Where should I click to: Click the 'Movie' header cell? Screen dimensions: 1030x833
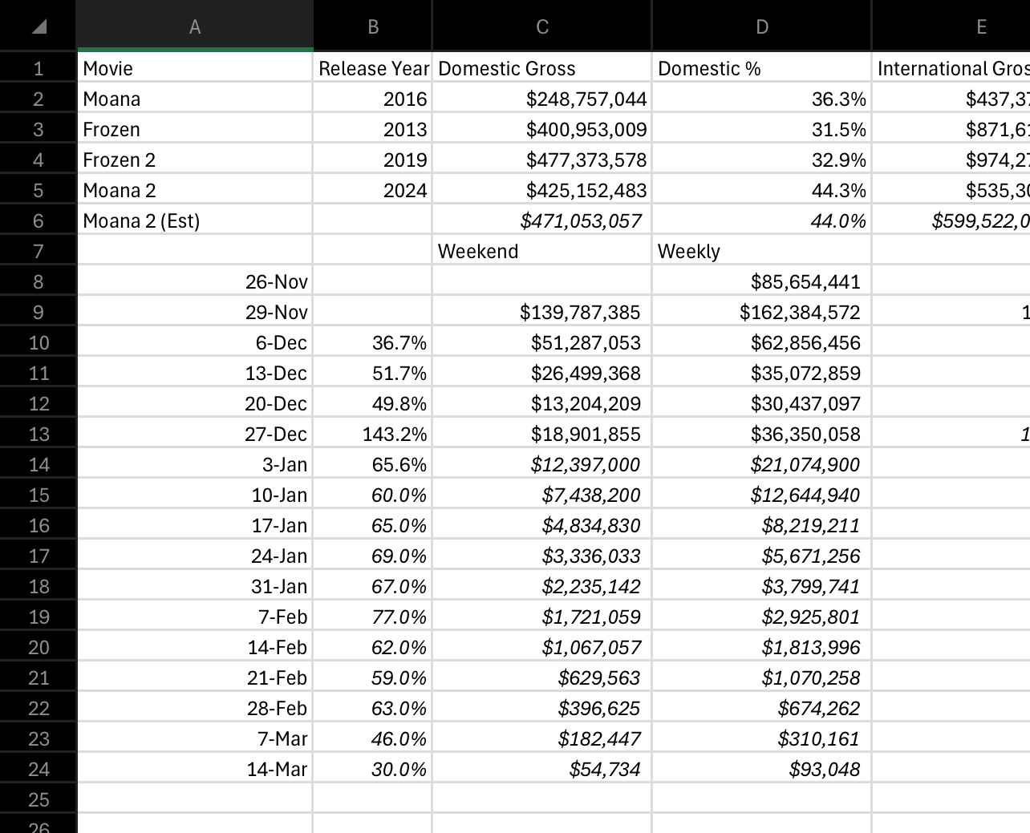pos(195,68)
